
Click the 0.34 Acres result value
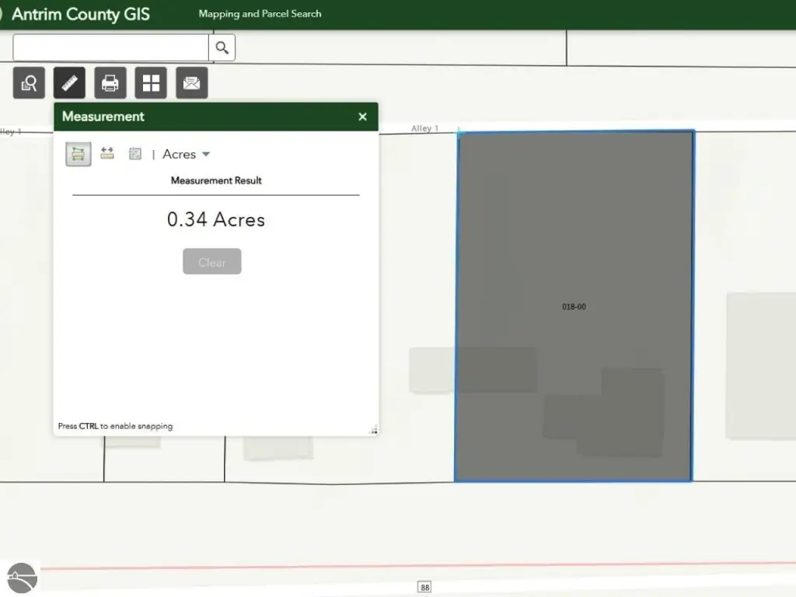pos(216,220)
